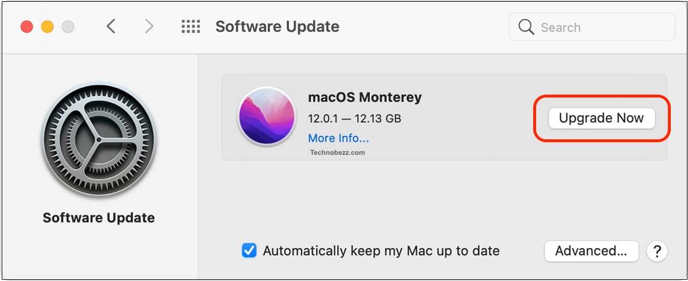688x281 pixels.
Task: Focus the Search text field
Action: pos(592,27)
